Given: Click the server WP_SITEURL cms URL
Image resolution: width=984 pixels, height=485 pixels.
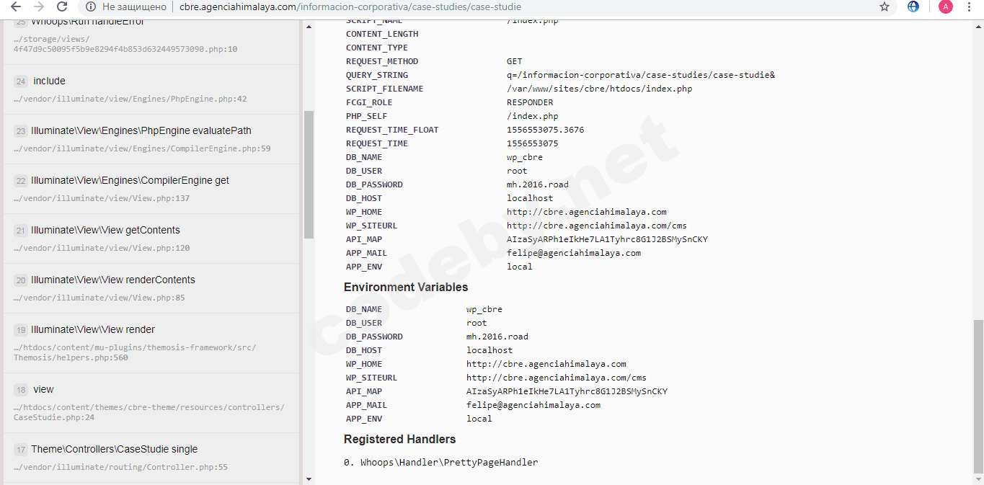Looking at the screenshot, I should pyautogui.click(x=597, y=226).
